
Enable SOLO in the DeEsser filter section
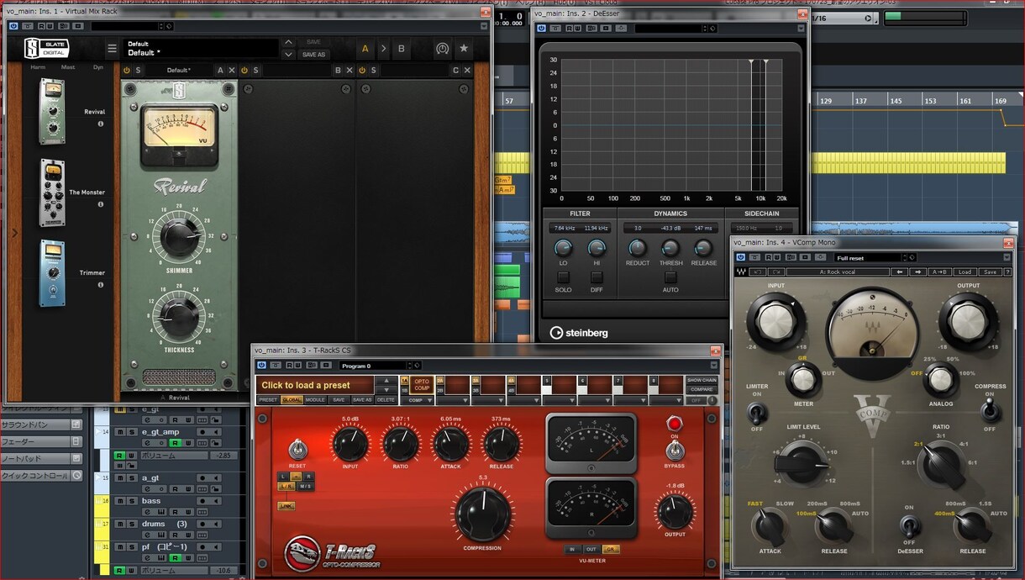click(x=563, y=277)
